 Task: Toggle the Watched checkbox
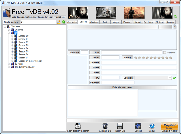pos(164,53)
